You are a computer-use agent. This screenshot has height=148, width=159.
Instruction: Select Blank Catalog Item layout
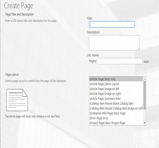click(x=116, y=104)
